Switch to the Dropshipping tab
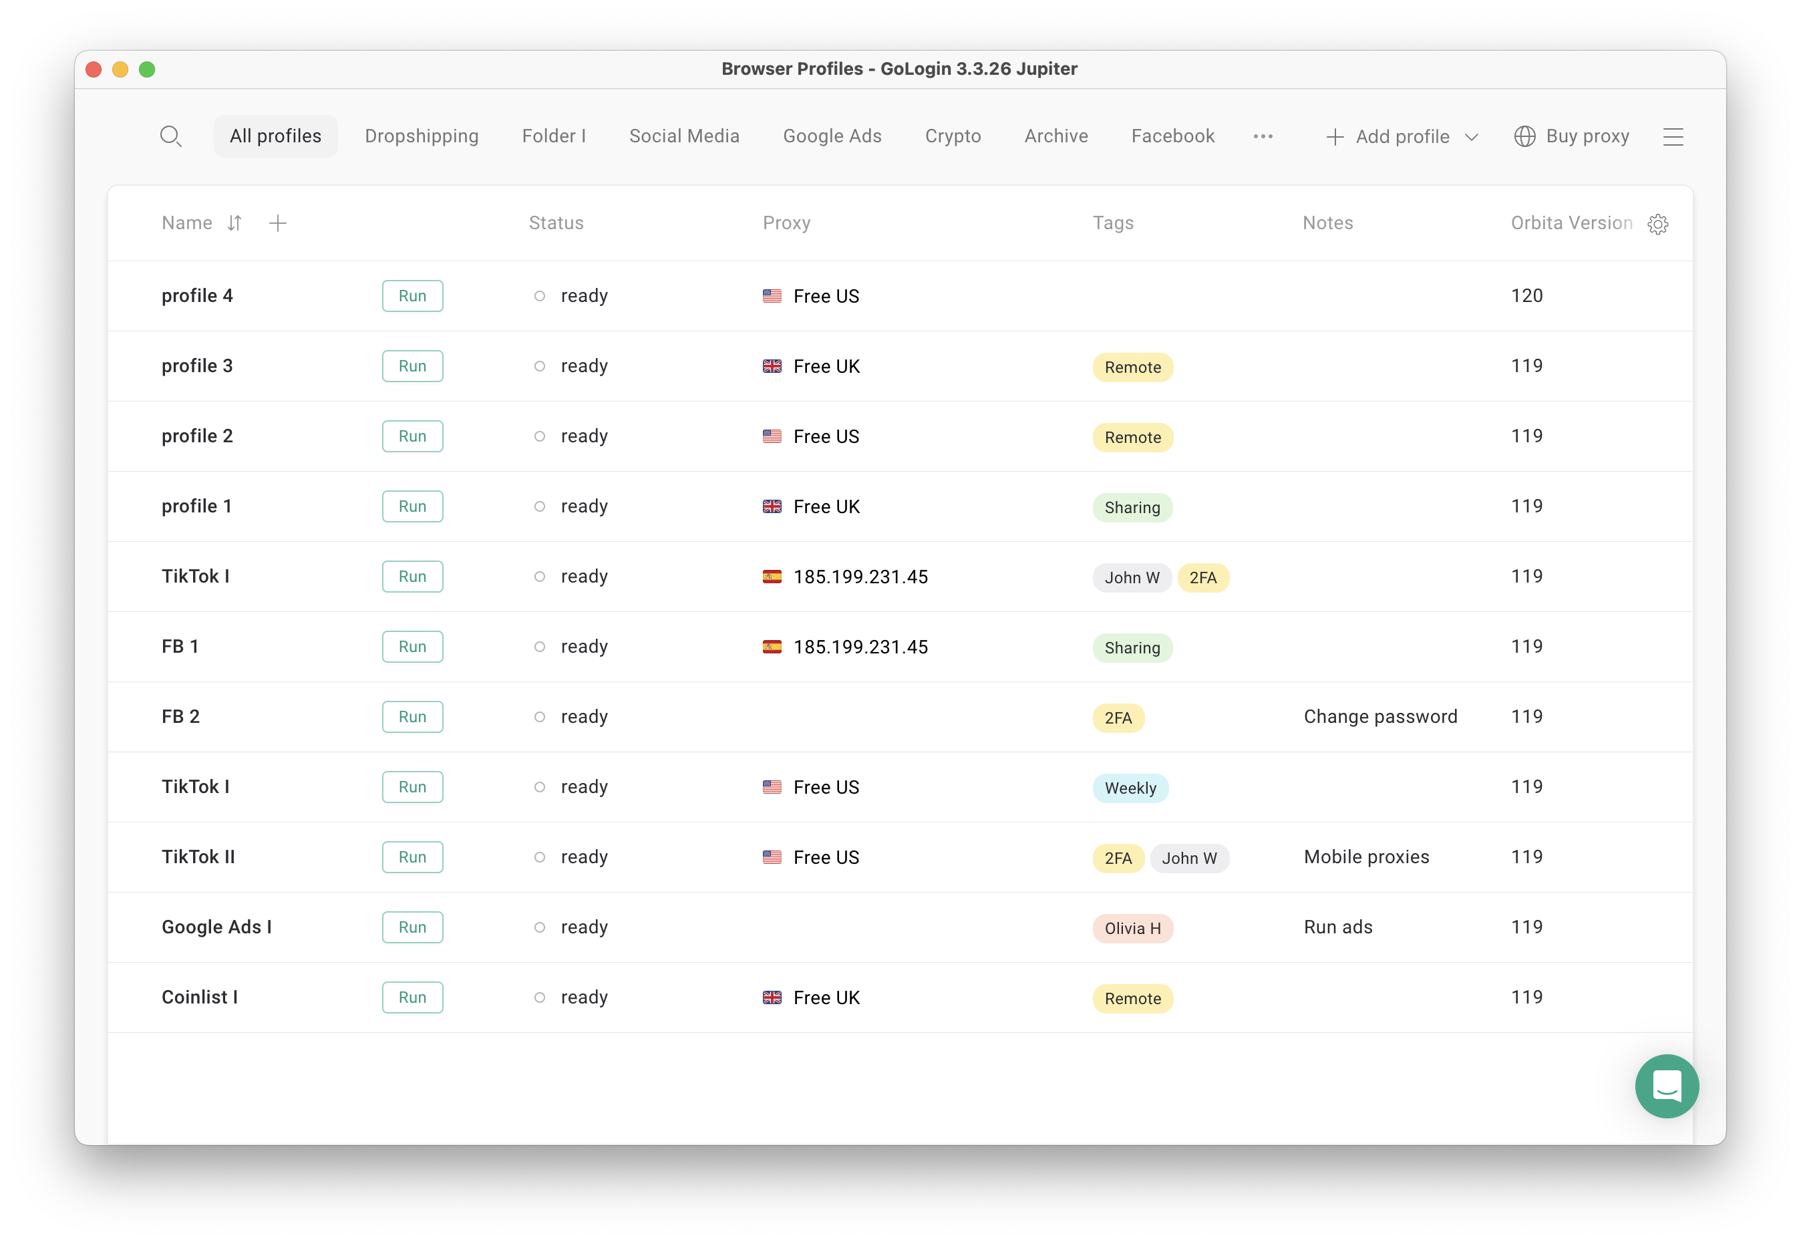Image resolution: width=1801 pixels, height=1244 pixels. pyautogui.click(x=422, y=136)
